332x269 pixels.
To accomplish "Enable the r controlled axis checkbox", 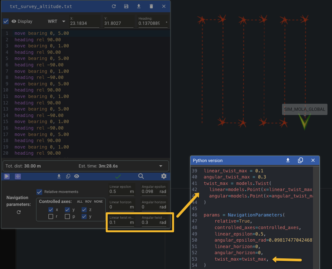I will click(x=51, y=216).
